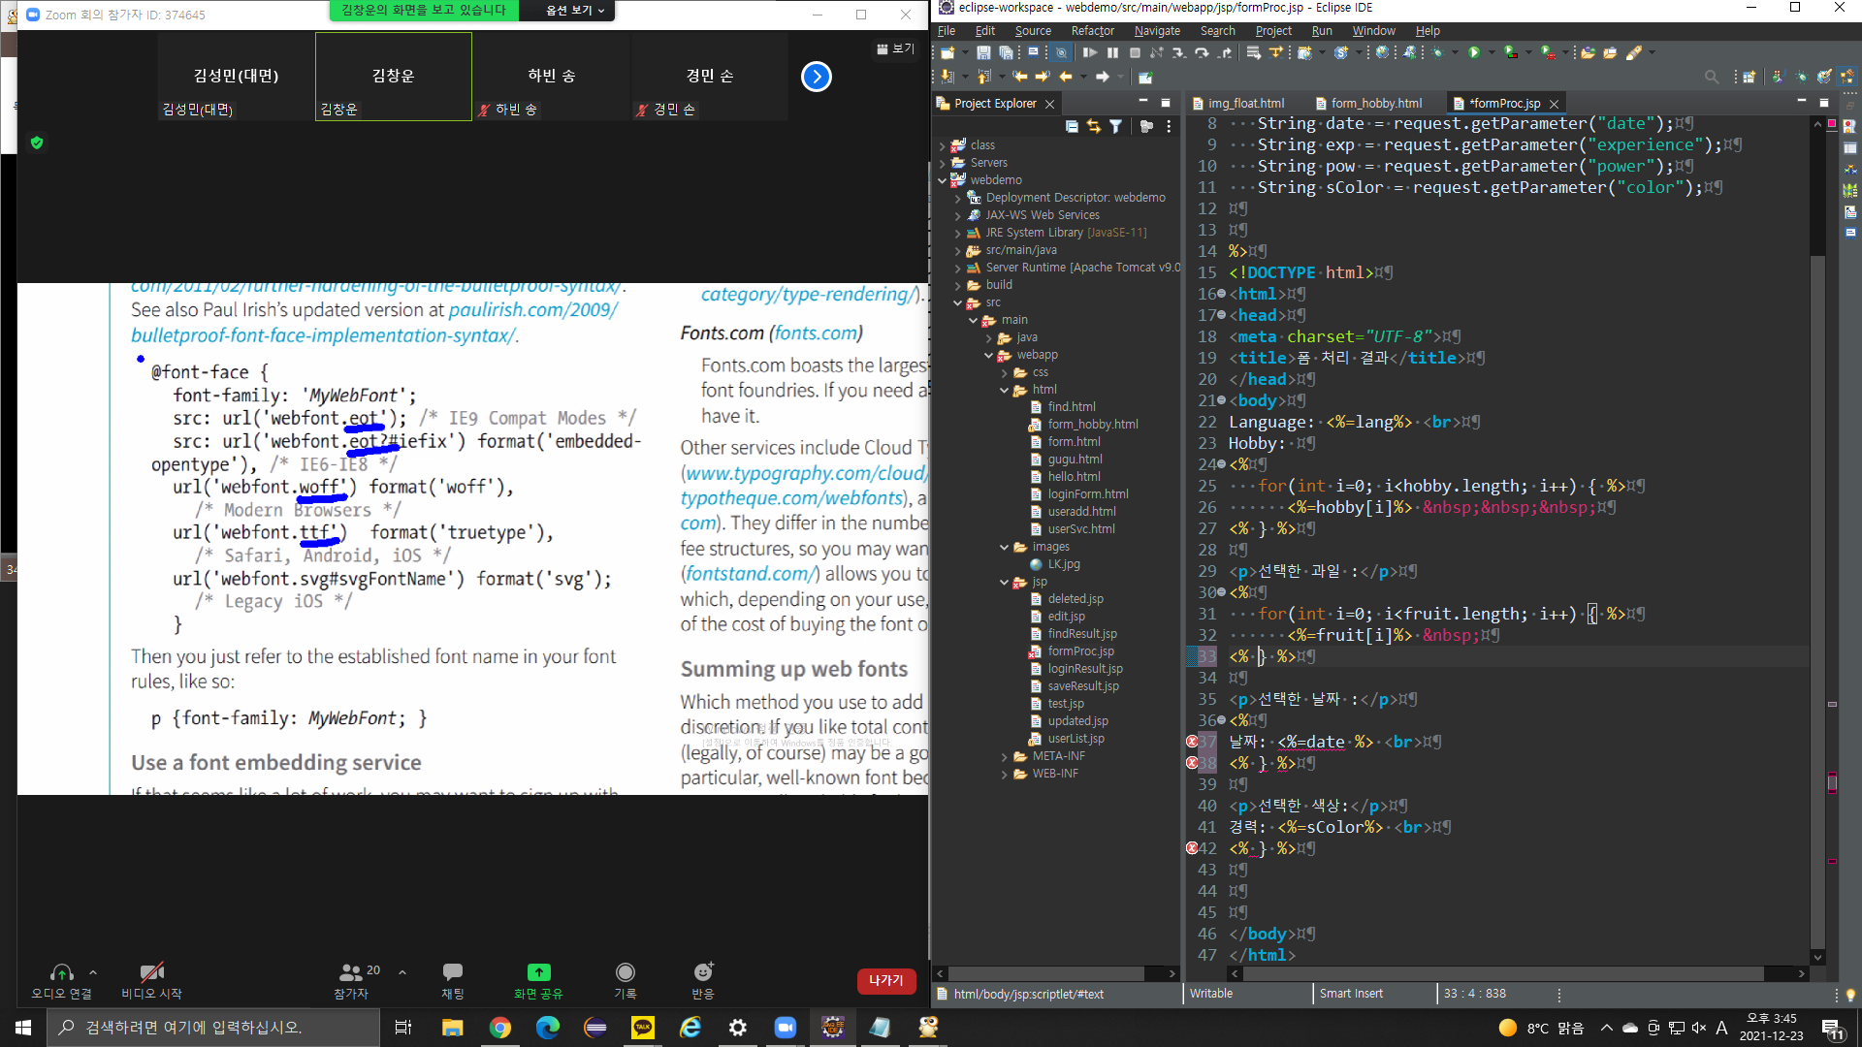Screen dimensions: 1862x1047
Task: Open Project Explorer view menu (three dots)
Action: 1169,126
